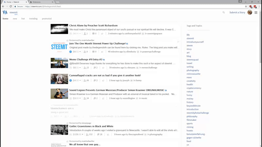Open the photography tag in sidebar
Image resolution: width=262 pixels, height=147 pixels.
point(193,70)
